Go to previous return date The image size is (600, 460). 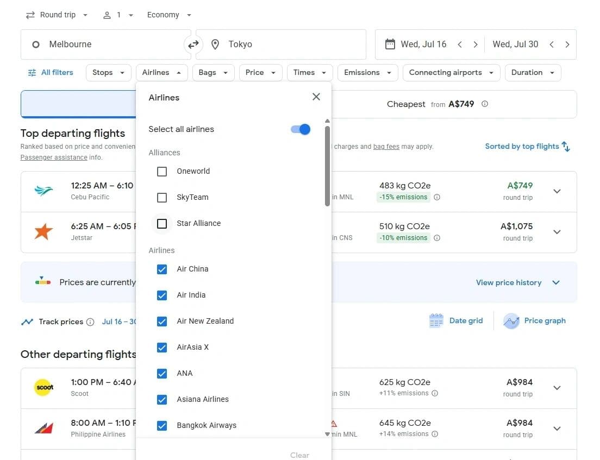[552, 45]
